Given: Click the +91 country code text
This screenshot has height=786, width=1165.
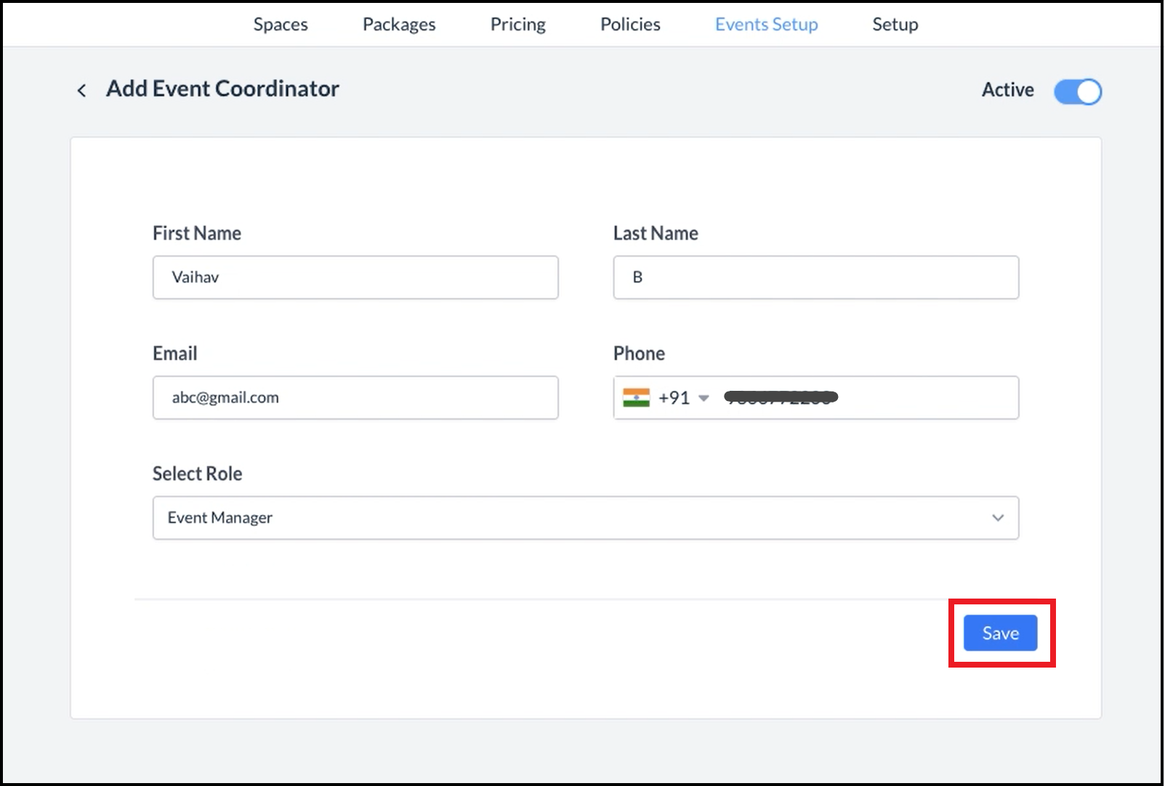Looking at the screenshot, I should point(674,398).
